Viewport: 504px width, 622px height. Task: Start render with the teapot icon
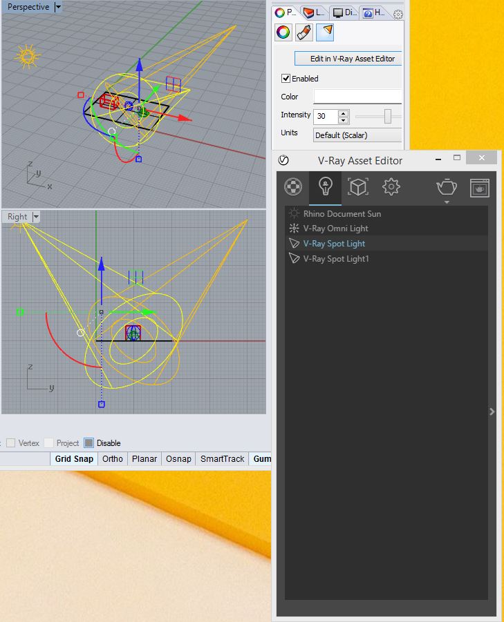(x=447, y=187)
